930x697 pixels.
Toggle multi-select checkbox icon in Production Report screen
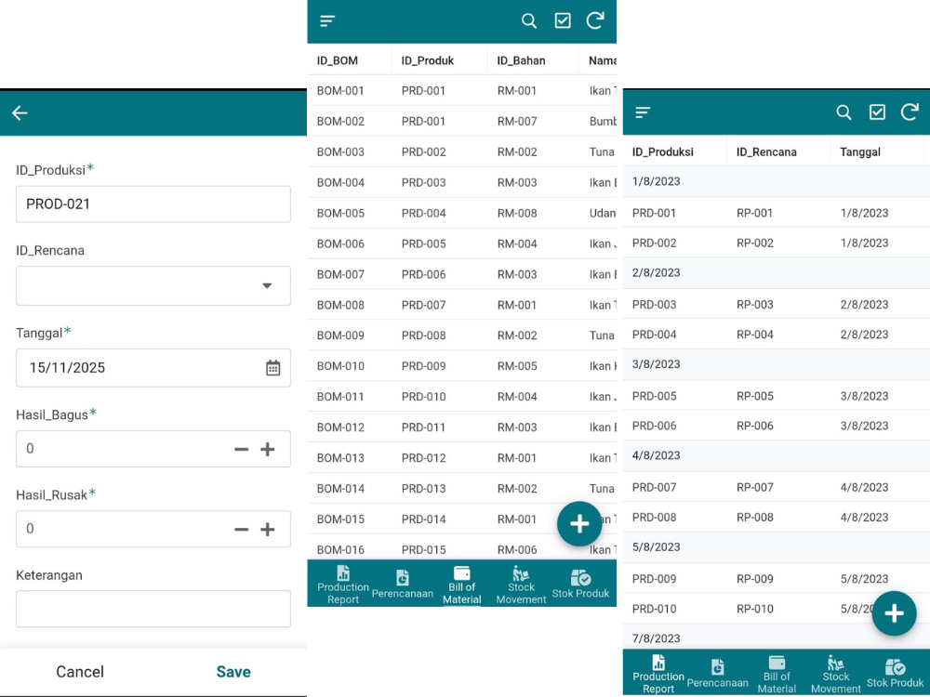pos(877,112)
